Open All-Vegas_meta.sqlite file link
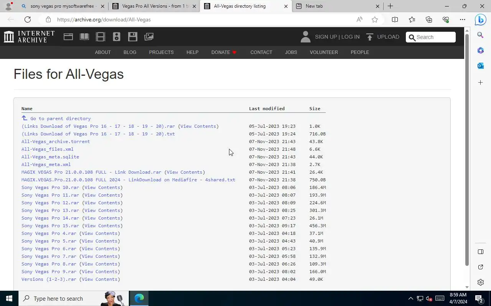Image resolution: width=491 pixels, height=306 pixels. click(x=50, y=157)
